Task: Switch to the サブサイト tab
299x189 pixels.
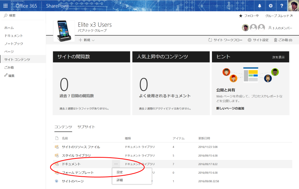Action: (86, 127)
